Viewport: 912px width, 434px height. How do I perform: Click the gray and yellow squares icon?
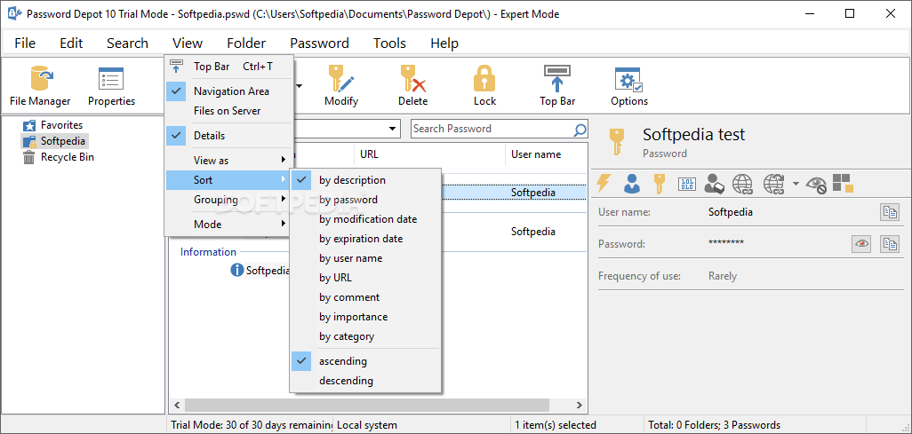842,183
